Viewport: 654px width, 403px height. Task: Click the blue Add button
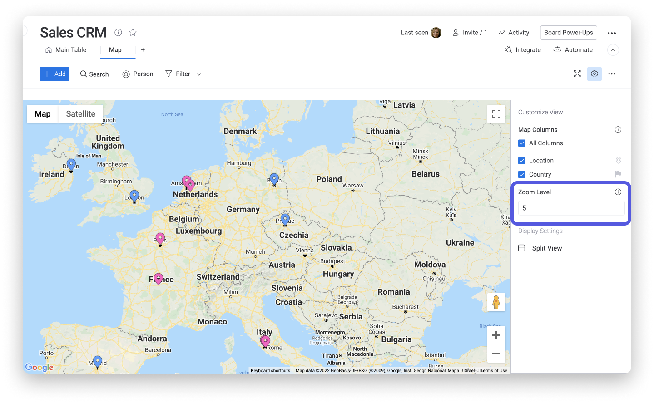coord(54,74)
